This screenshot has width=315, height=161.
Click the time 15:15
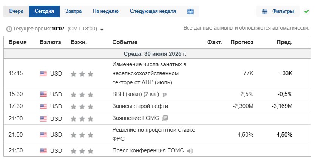point(15,73)
